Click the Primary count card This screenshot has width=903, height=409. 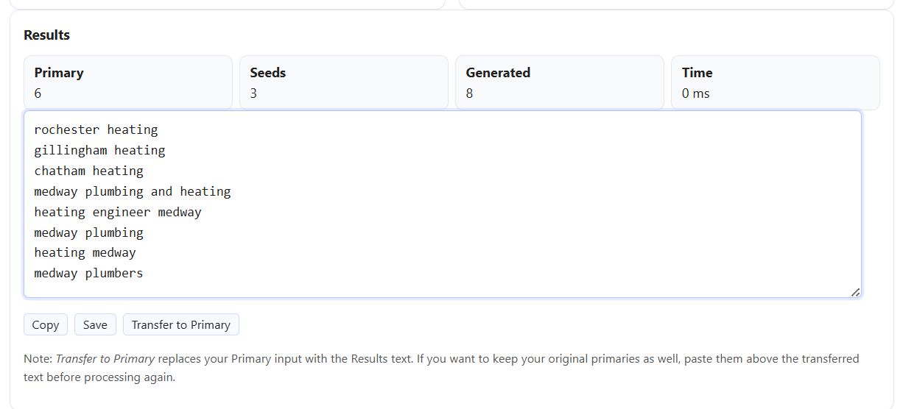[x=127, y=82]
